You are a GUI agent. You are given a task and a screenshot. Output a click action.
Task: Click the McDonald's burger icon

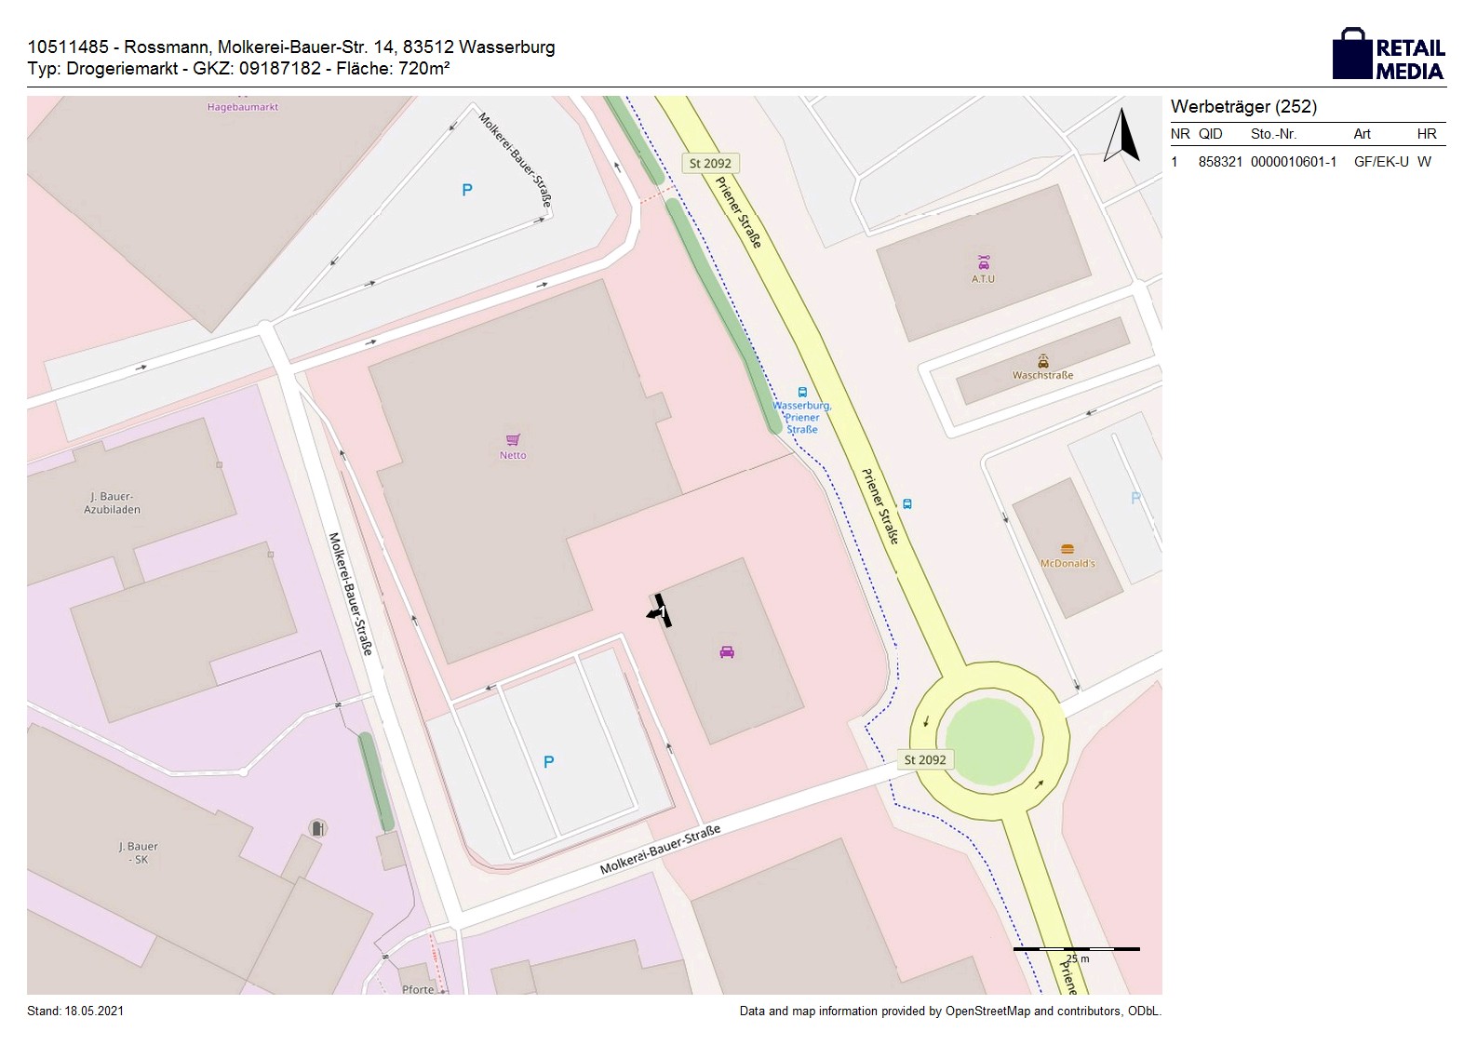(x=1067, y=549)
